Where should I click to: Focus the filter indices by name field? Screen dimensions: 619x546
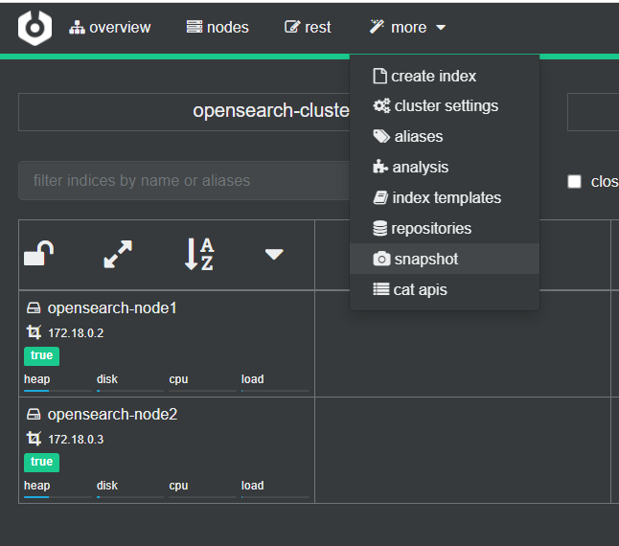click(x=184, y=181)
